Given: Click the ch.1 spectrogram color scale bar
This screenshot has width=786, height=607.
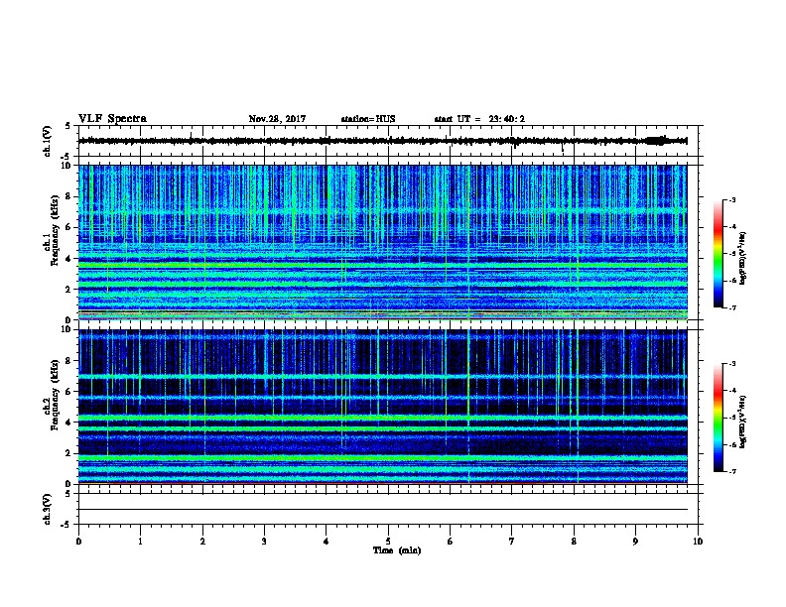Looking at the screenshot, I should [718, 254].
